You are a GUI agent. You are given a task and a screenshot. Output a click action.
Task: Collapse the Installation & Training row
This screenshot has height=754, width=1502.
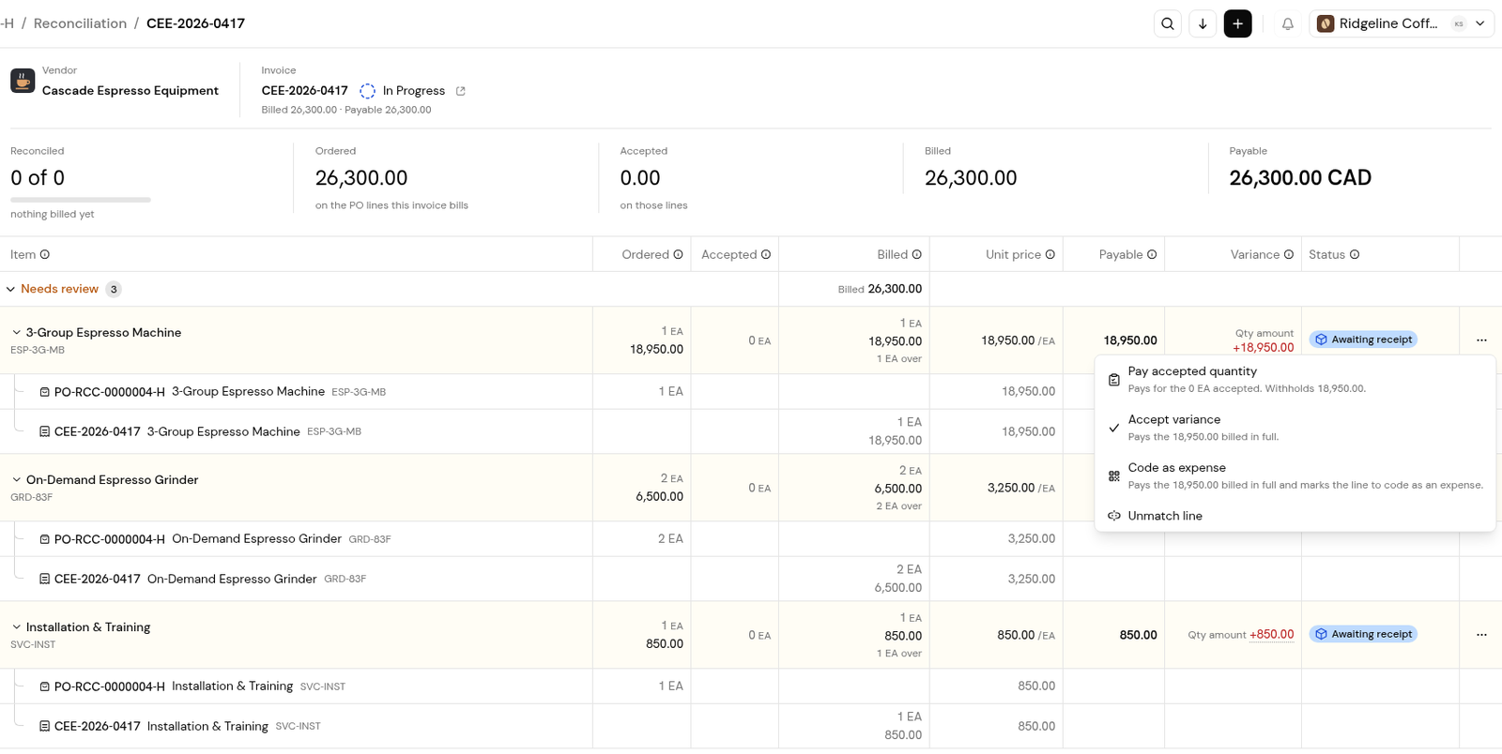17,626
